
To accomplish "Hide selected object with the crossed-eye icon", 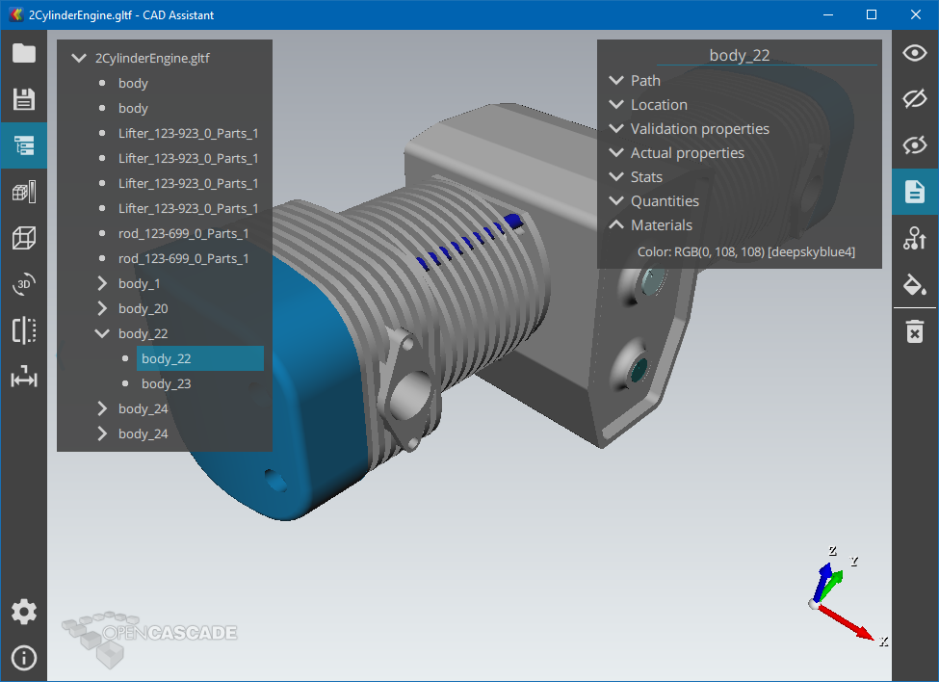I will (x=914, y=99).
